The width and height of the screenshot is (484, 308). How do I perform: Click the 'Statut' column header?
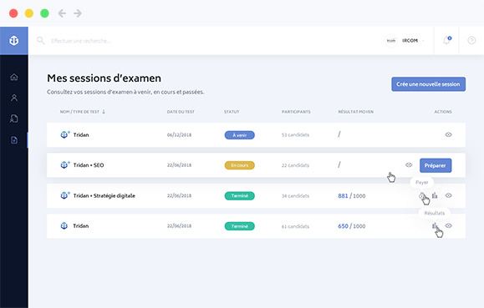click(x=232, y=112)
